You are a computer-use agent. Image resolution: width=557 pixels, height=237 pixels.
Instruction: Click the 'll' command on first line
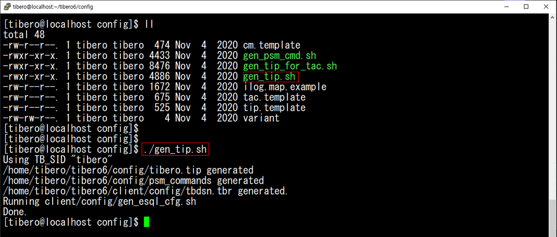coord(149,24)
